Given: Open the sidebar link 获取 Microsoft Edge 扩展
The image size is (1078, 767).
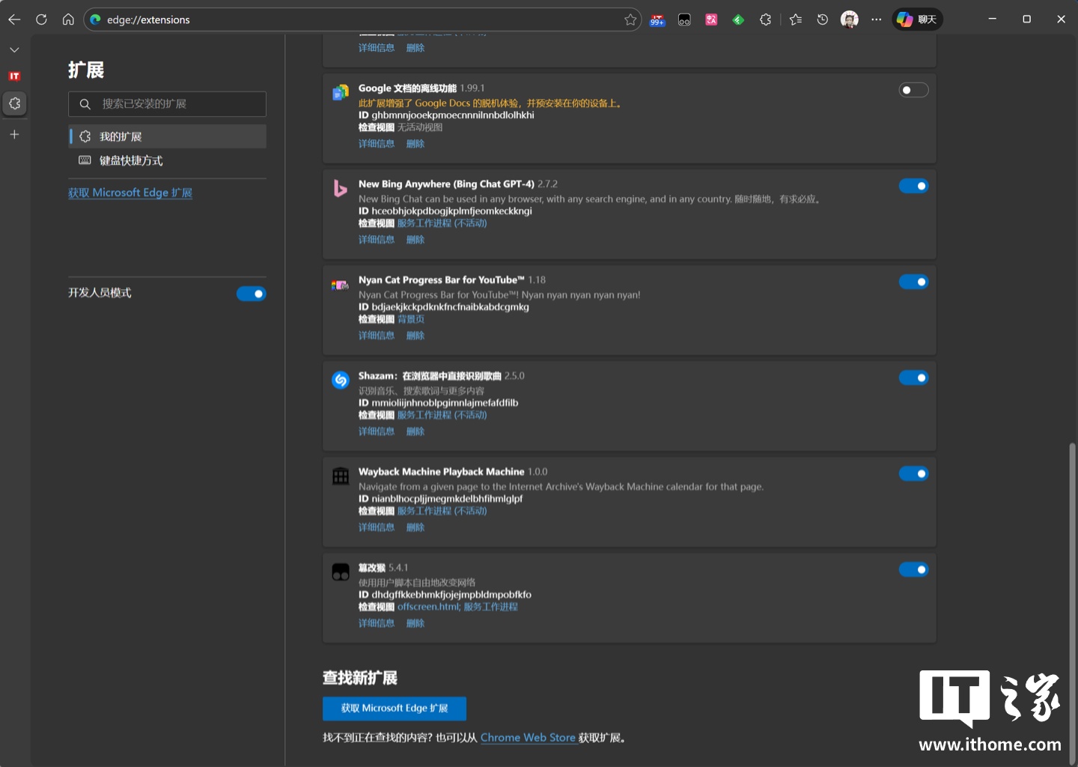Looking at the screenshot, I should point(130,192).
